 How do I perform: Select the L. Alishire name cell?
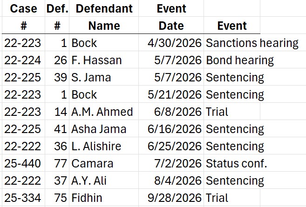(96, 147)
